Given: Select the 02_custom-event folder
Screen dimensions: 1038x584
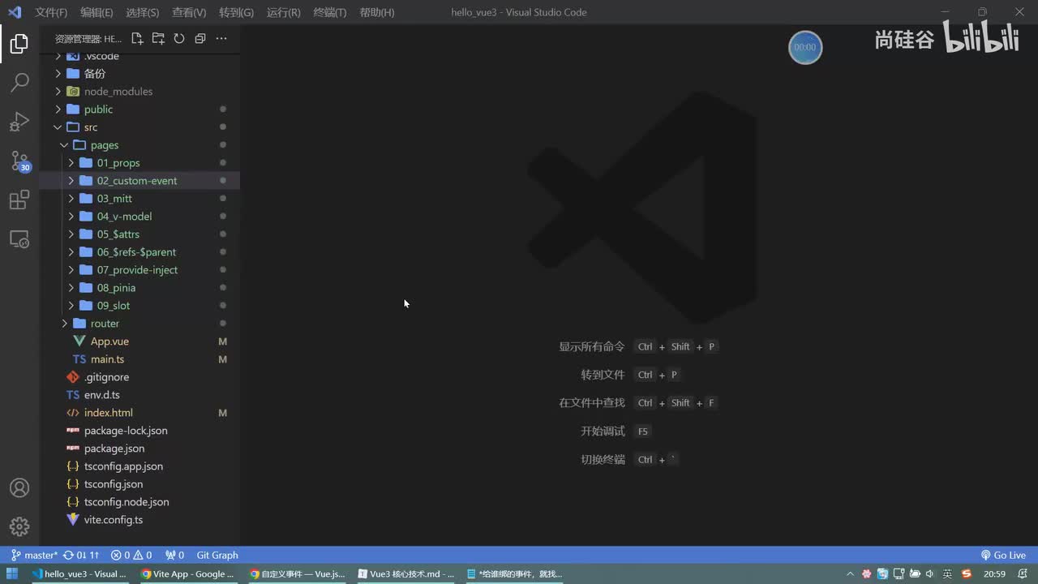Looking at the screenshot, I should click(139, 181).
